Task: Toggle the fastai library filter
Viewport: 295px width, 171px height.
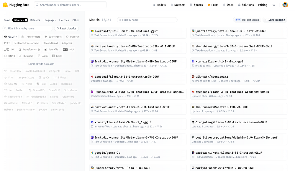Action: (x=42, y=56)
